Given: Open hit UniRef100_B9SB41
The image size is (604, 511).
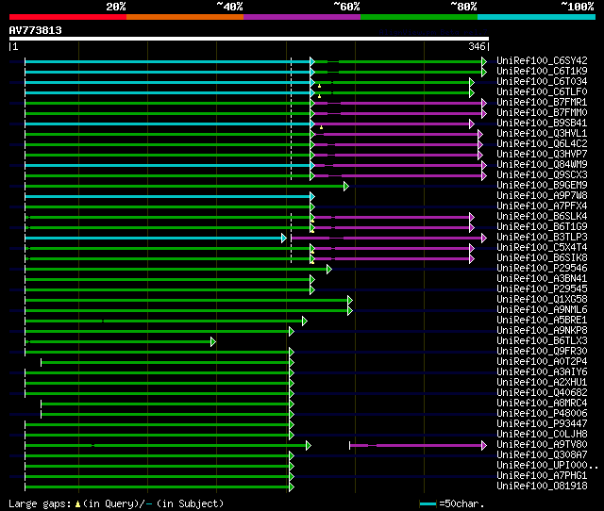Looking at the screenshot, I should pos(542,124).
